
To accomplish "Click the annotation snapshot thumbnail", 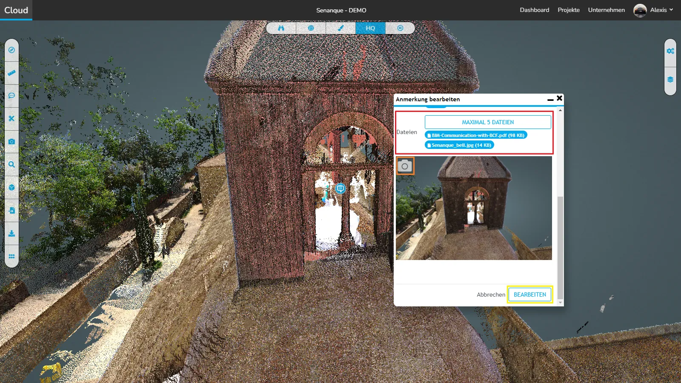I will tap(474, 208).
